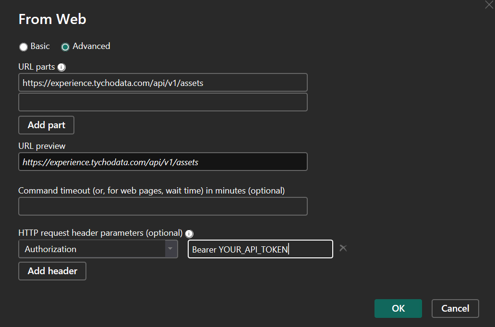
Task: Remove the Authorization header row
Action: pyautogui.click(x=343, y=248)
